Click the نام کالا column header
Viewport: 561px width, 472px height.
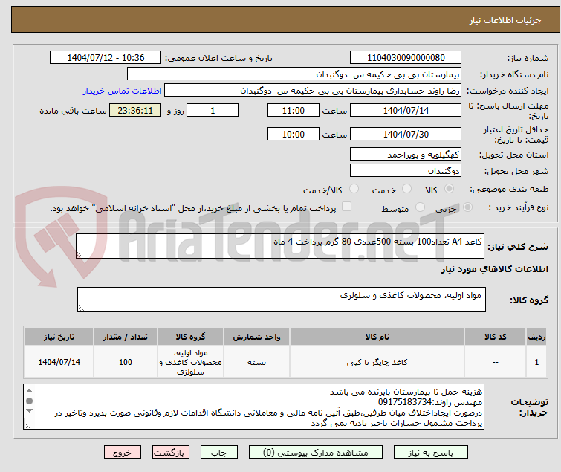pos(377,337)
